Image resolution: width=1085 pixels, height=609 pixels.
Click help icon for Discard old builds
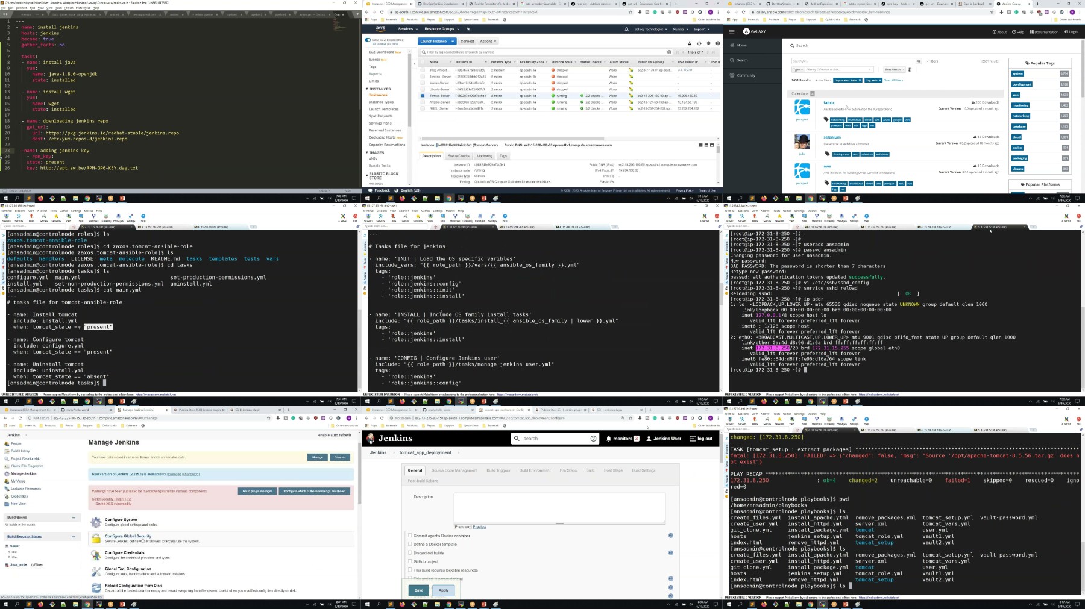[x=671, y=552]
